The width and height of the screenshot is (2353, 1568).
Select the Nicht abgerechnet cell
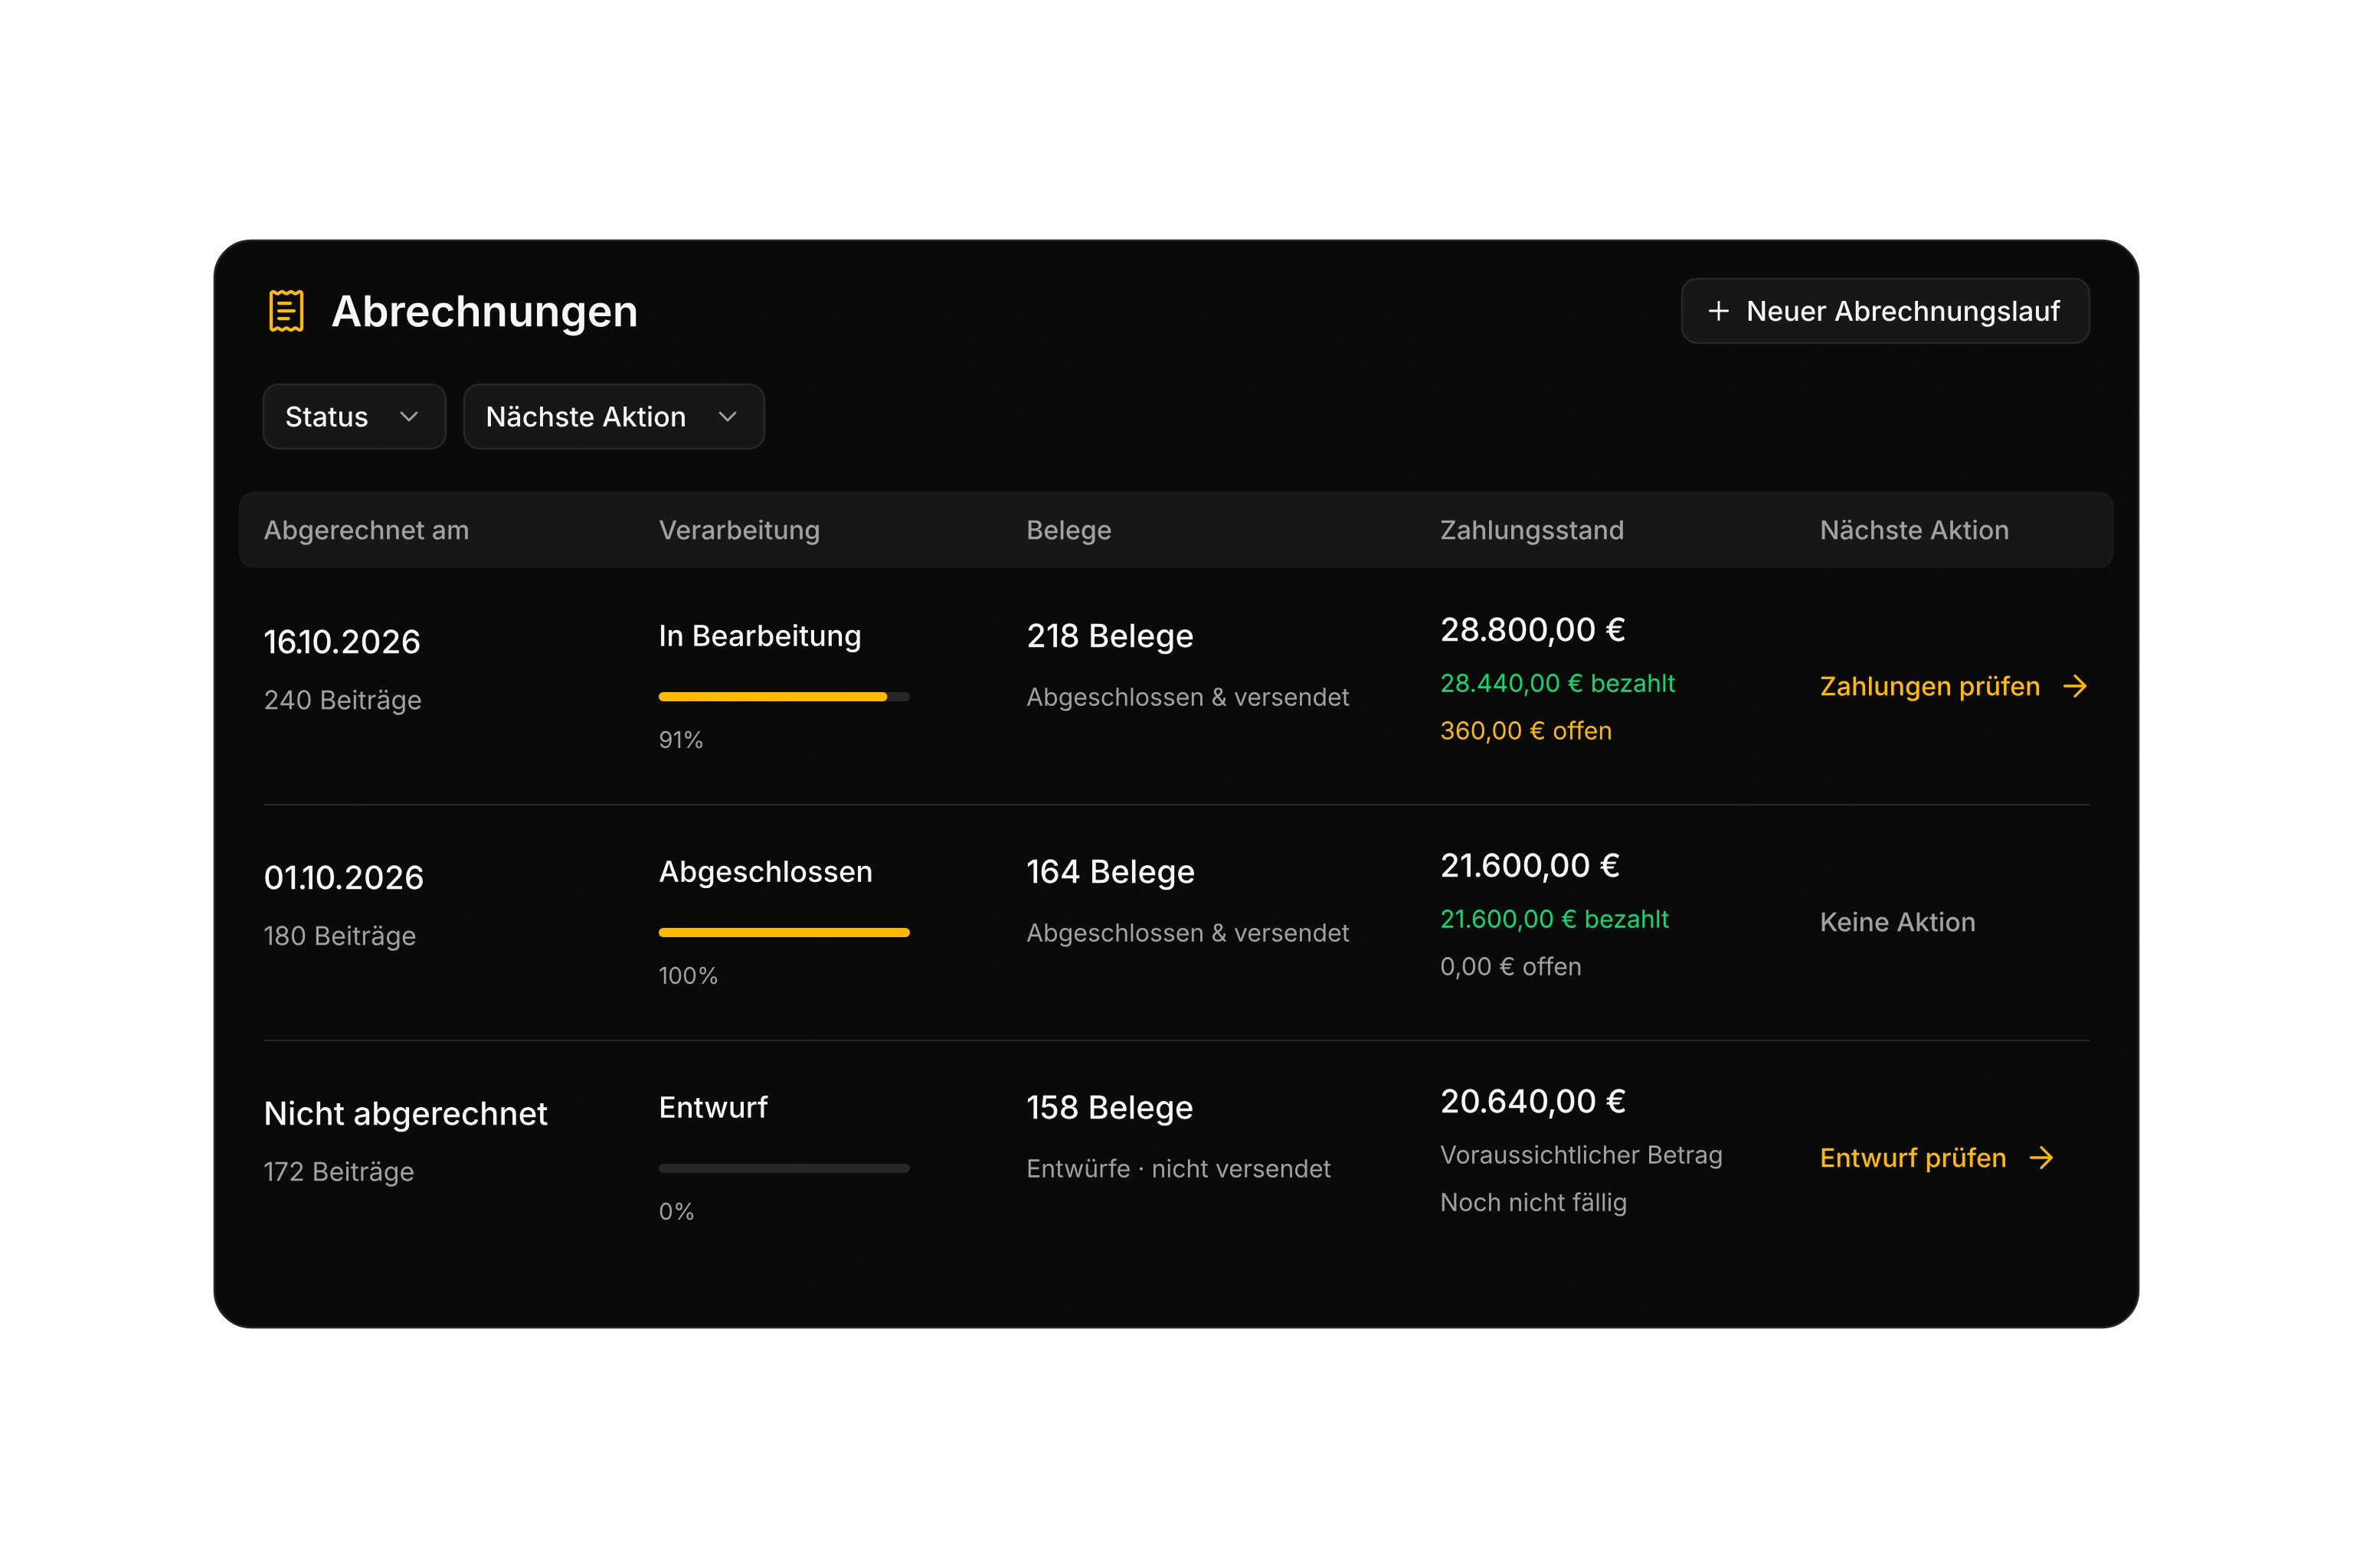click(x=405, y=1113)
